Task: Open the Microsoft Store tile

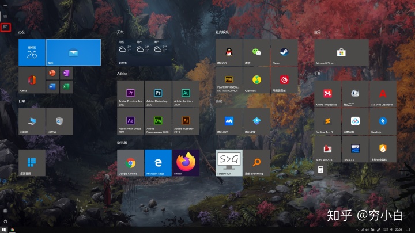Action: tap(341, 52)
